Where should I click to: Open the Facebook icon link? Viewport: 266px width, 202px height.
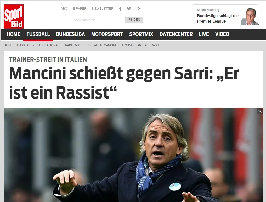pyautogui.click(x=120, y=9)
